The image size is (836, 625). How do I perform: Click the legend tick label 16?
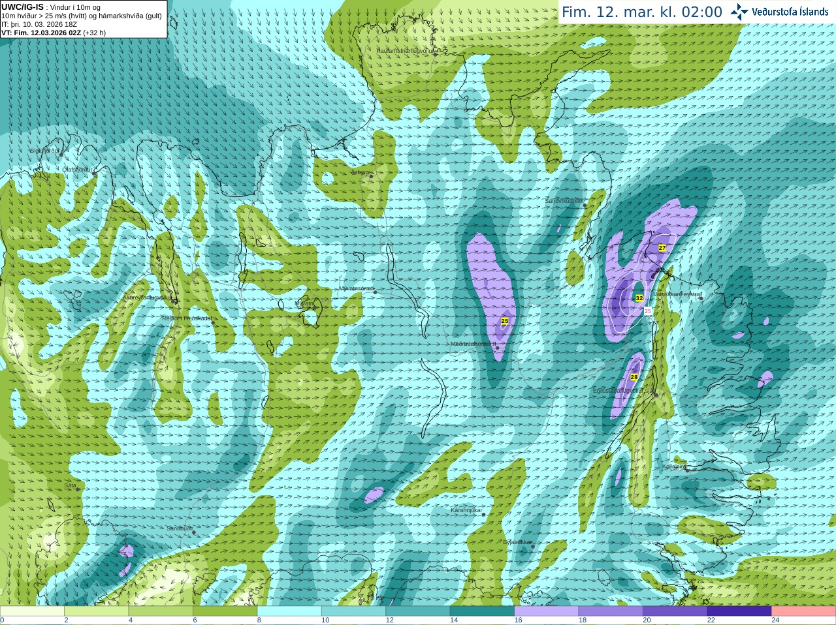pyautogui.click(x=518, y=620)
